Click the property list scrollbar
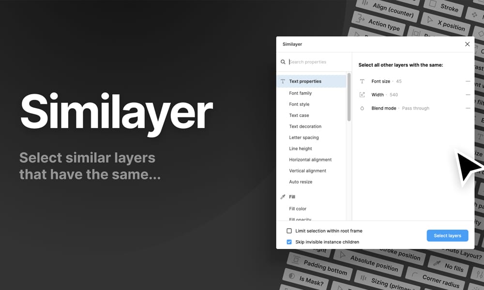The image size is (484, 290). coord(349,97)
